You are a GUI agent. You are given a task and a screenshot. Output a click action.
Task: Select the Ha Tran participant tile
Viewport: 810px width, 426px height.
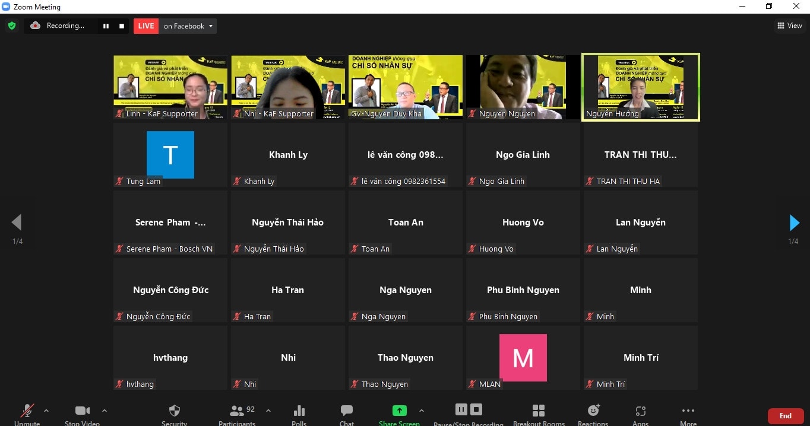(x=288, y=290)
